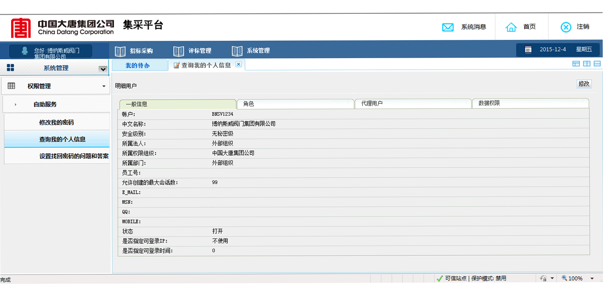This screenshot has width=603, height=293.
Task: Click the 注销 logout X icon
Action: pos(566,27)
